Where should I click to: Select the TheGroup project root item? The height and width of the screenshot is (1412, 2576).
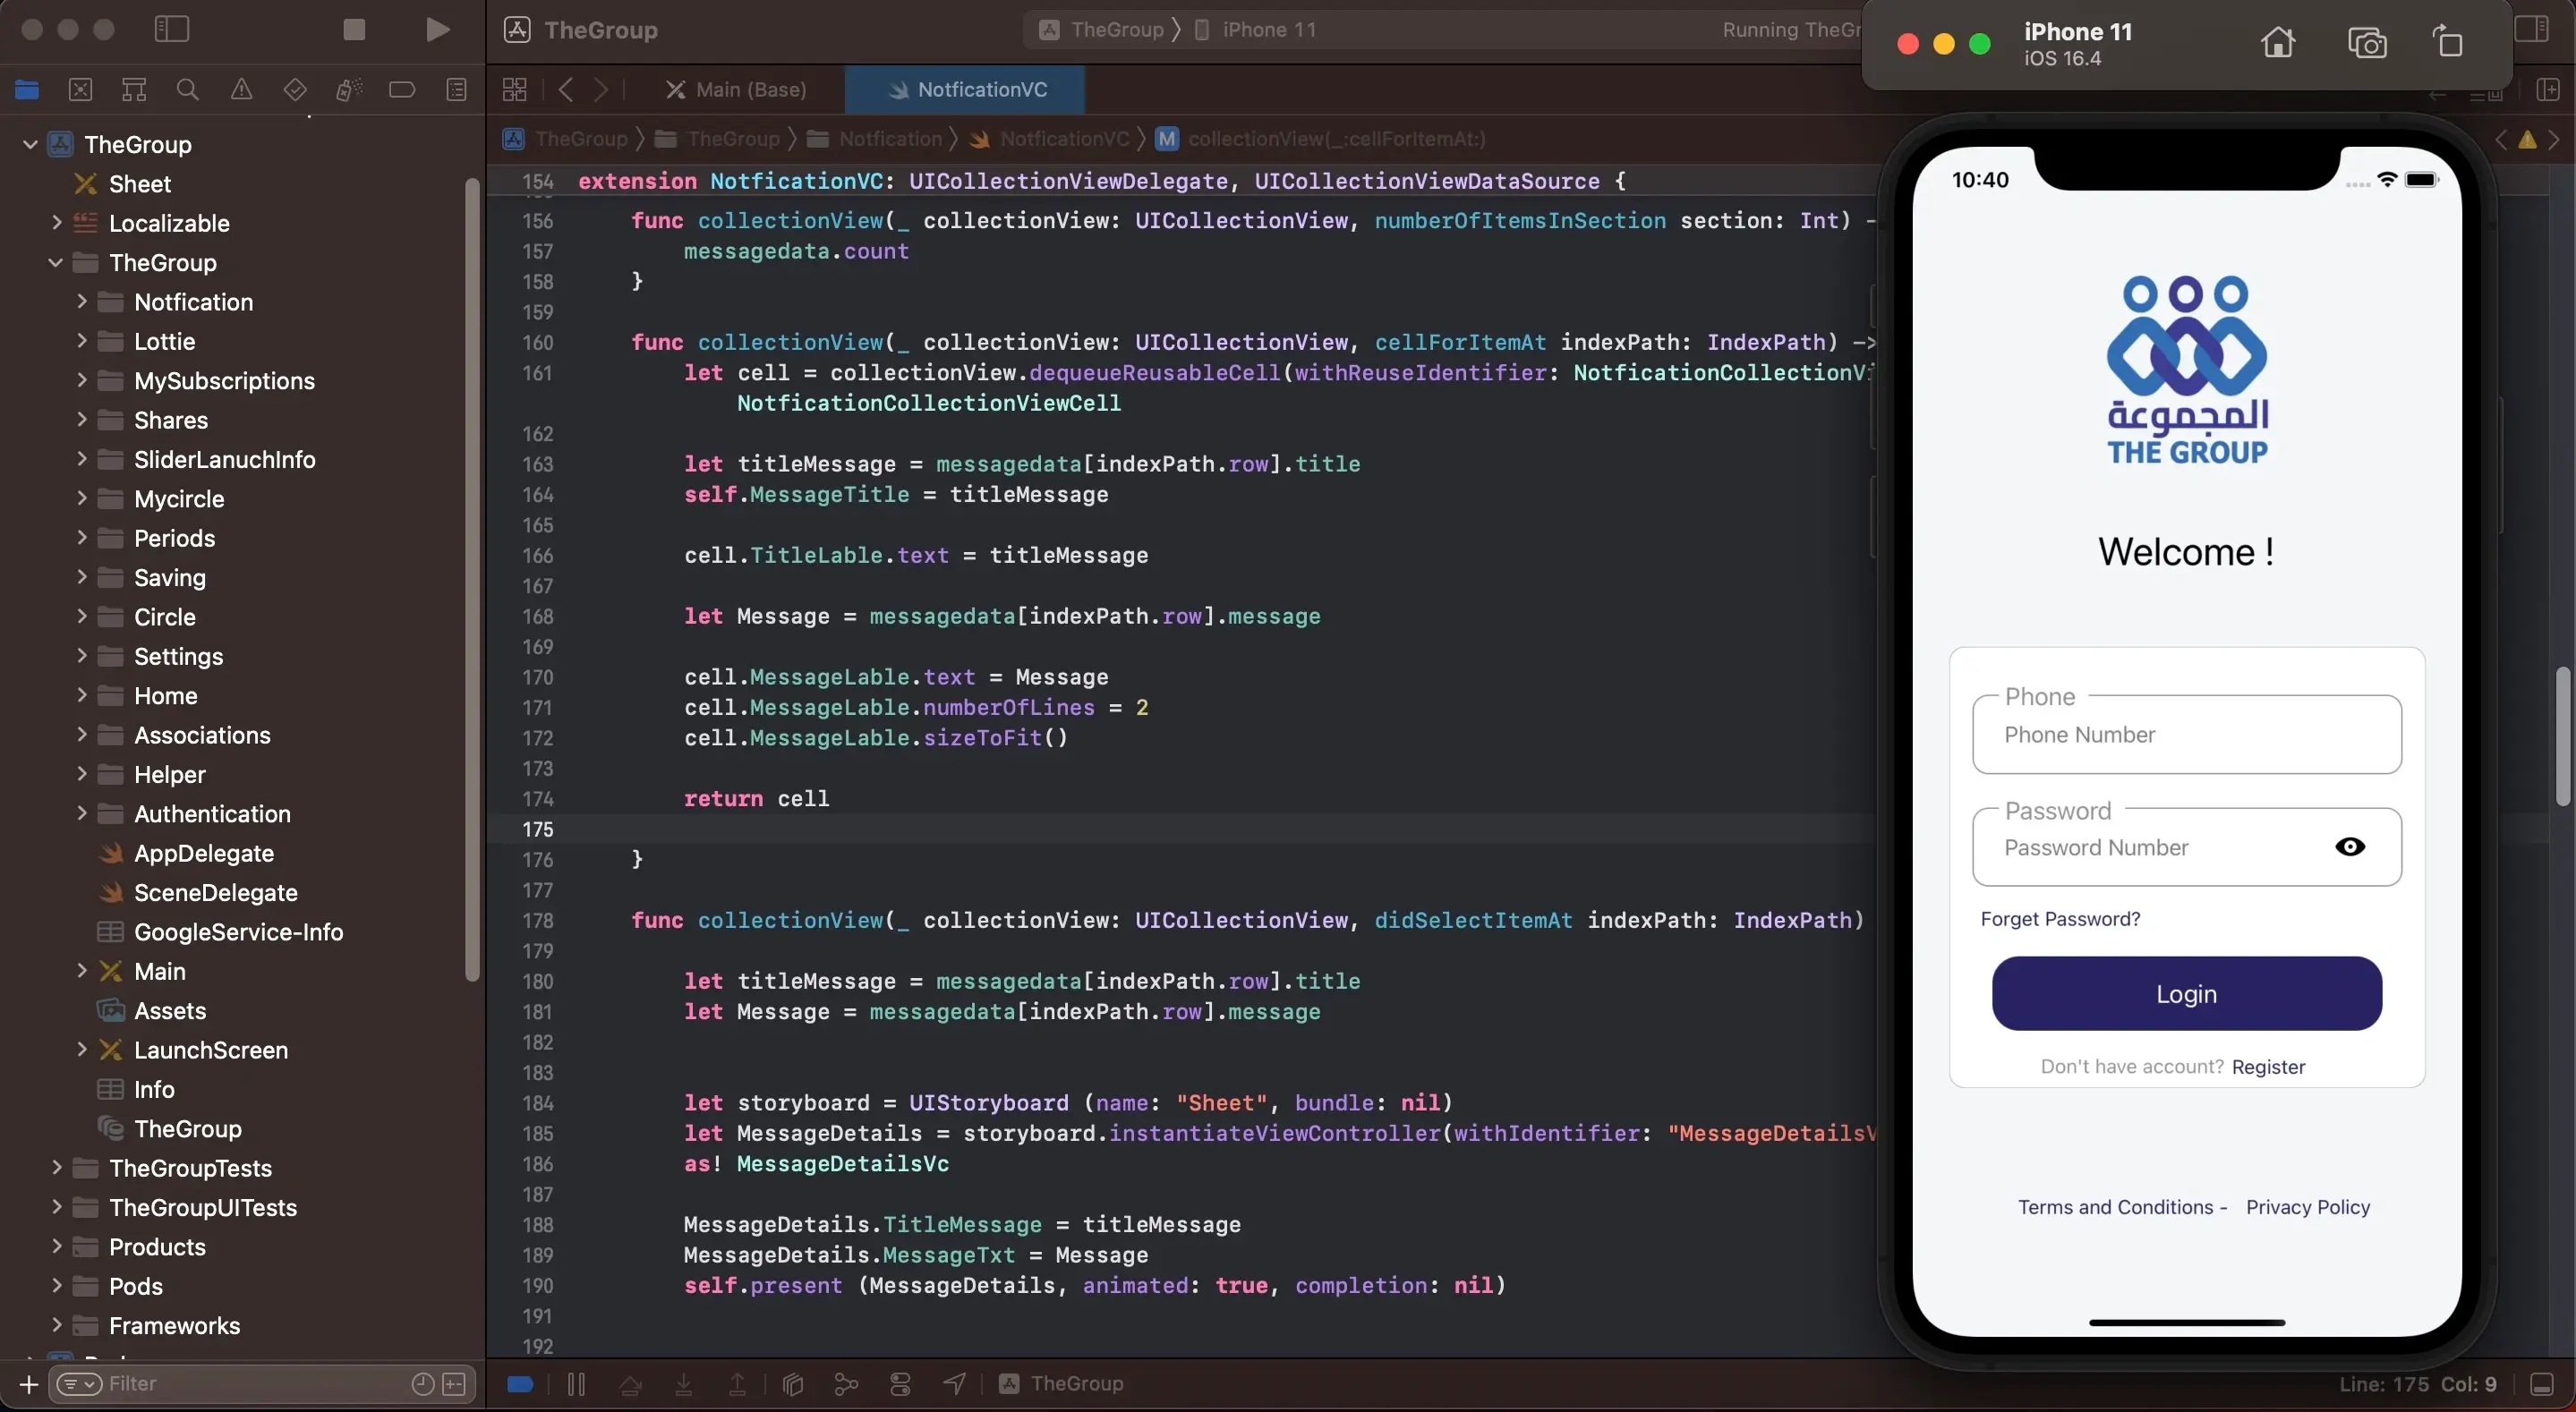pyautogui.click(x=138, y=144)
